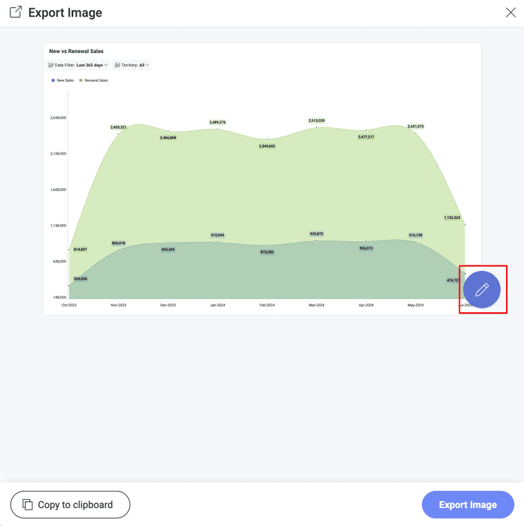The width and height of the screenshot is (524, 526).
Task: Click the May-2024 axis label
Action: pyautogui.click(x=416, y=305)
